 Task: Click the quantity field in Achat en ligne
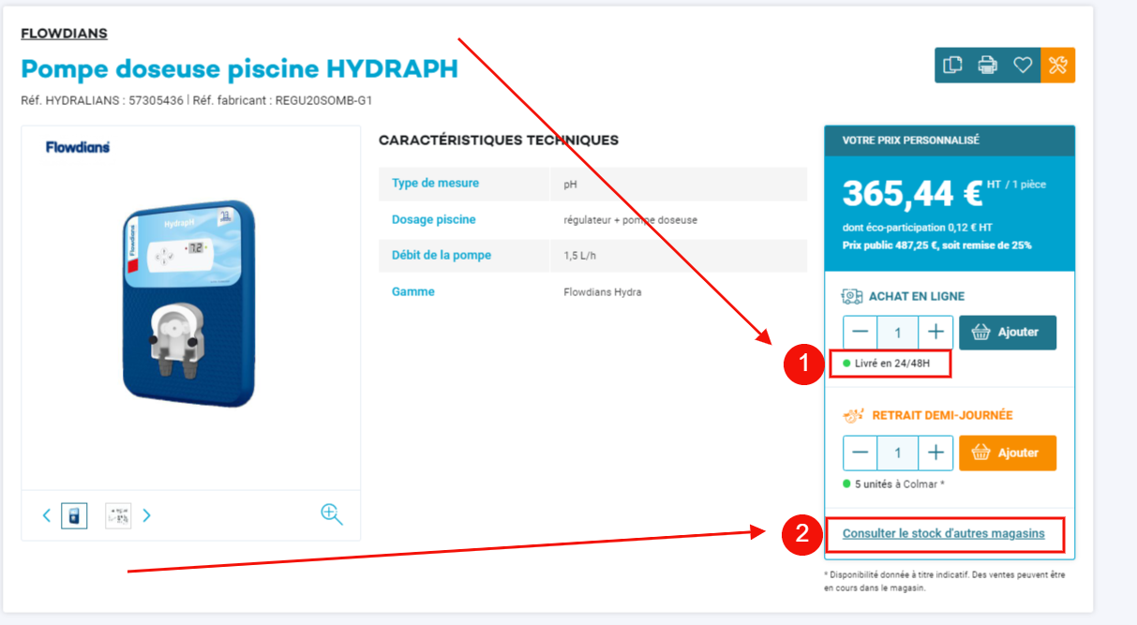tap(898, 332)
